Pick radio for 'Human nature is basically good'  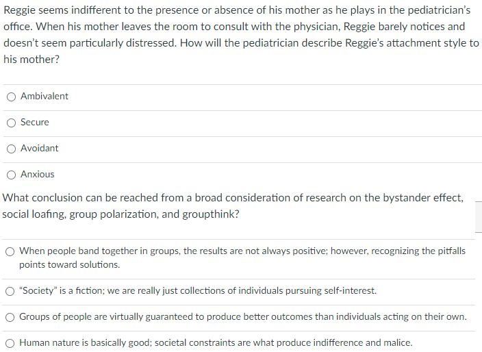point(10,343)
